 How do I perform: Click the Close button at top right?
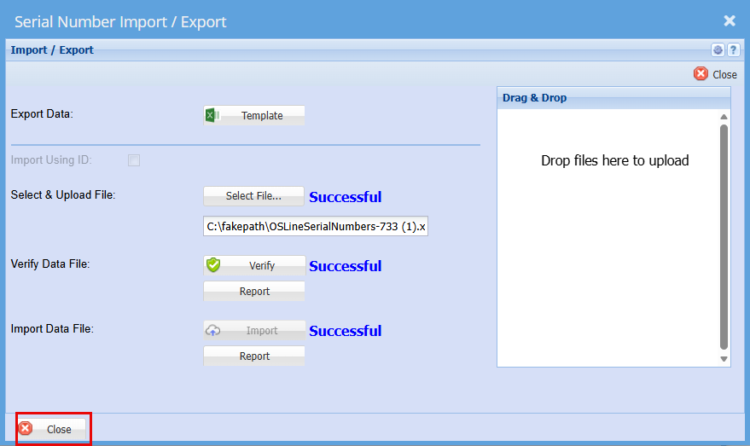coord(716,74)
